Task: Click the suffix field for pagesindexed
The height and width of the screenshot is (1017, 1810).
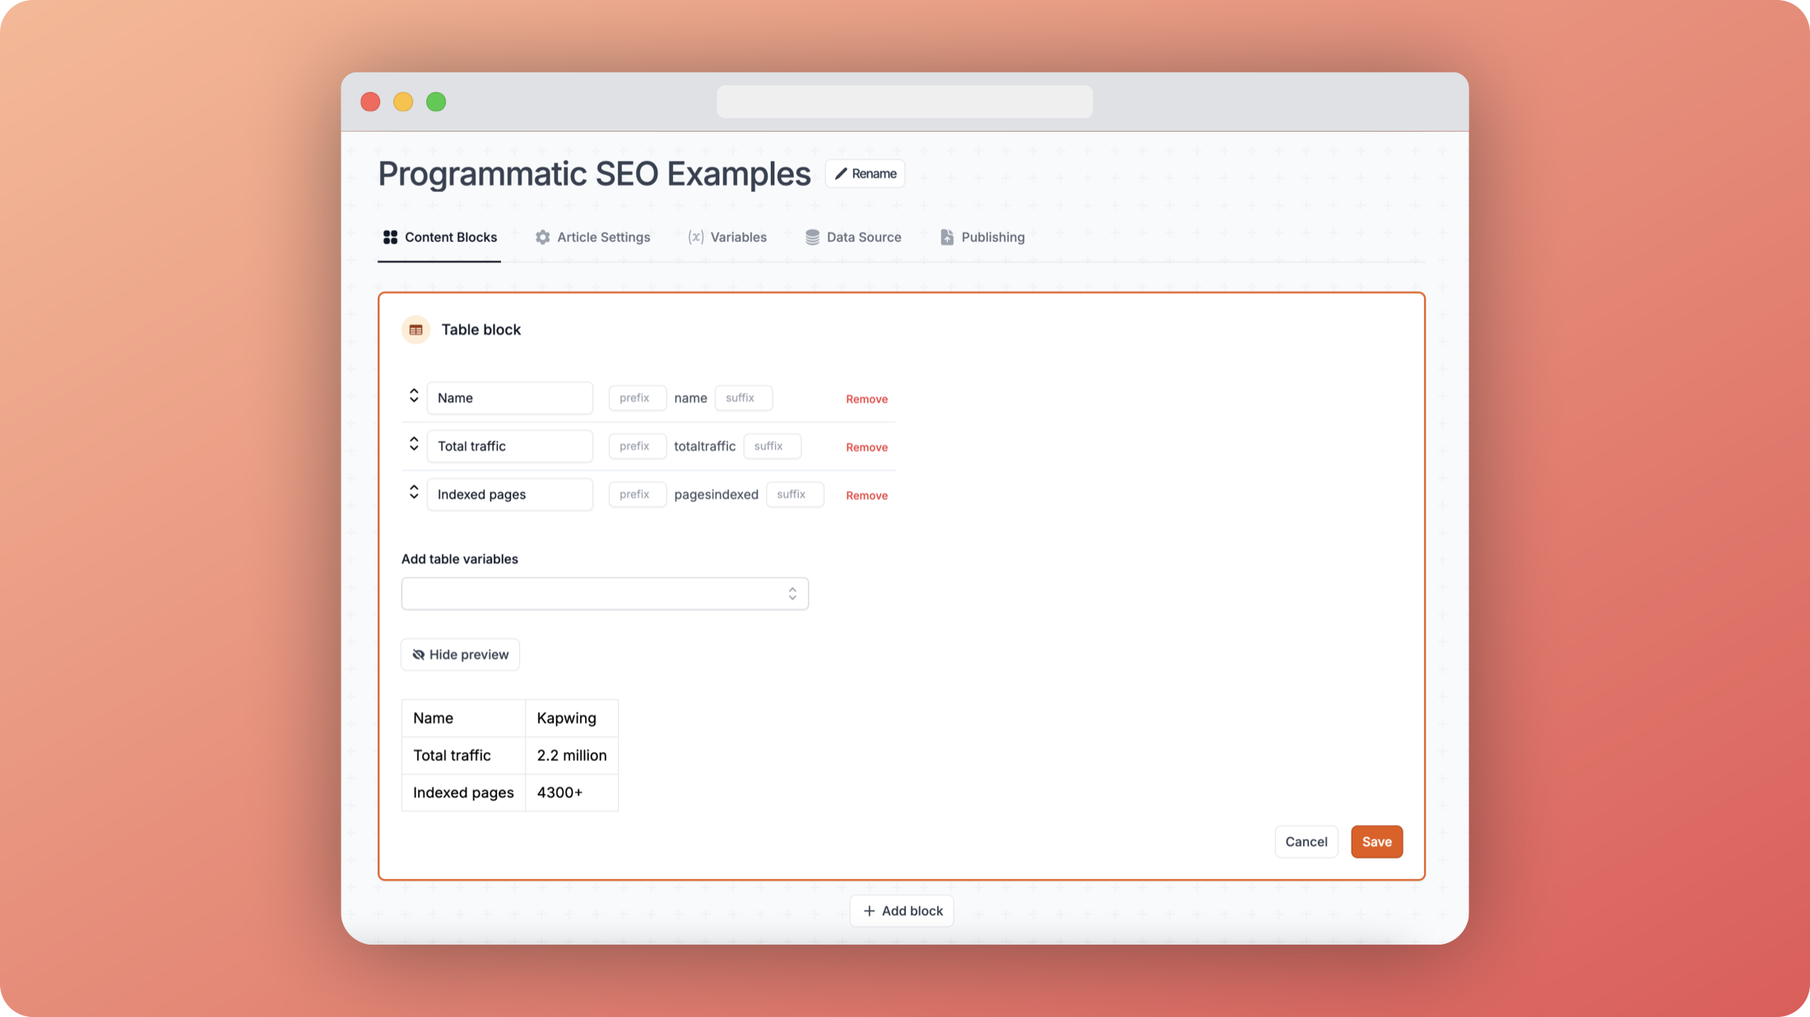Action: click(794, 495)
